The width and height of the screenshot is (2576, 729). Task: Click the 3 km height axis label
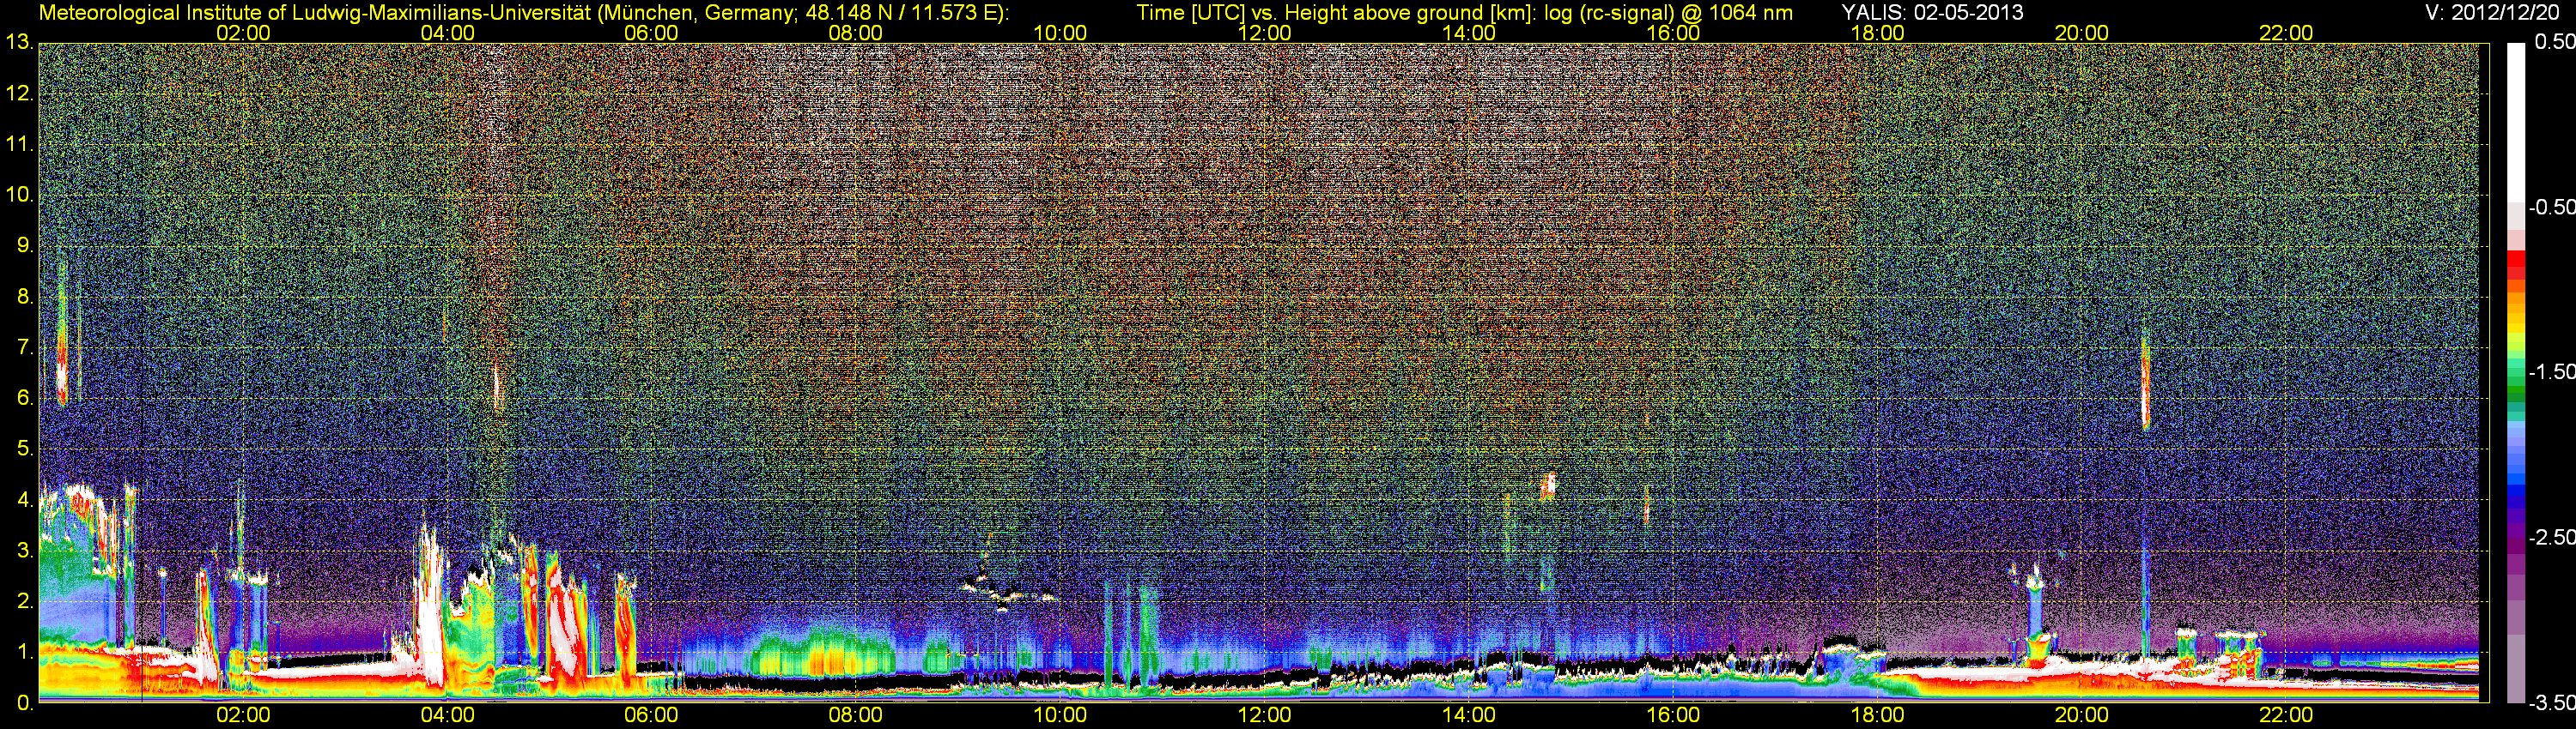(23, 551)
